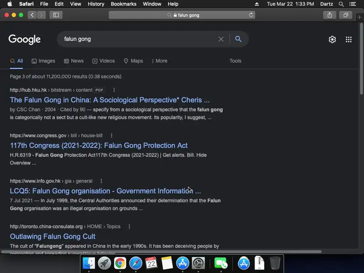The height and width of the screenshot is (273, 364).
Task: Open a new tab with plus button
Action: point(359,17)
